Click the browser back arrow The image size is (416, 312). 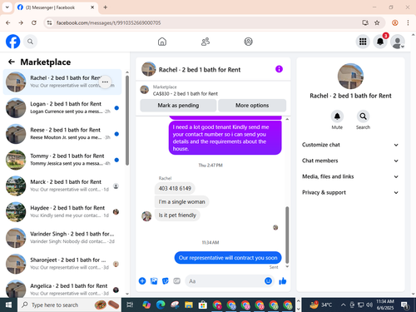8,22
